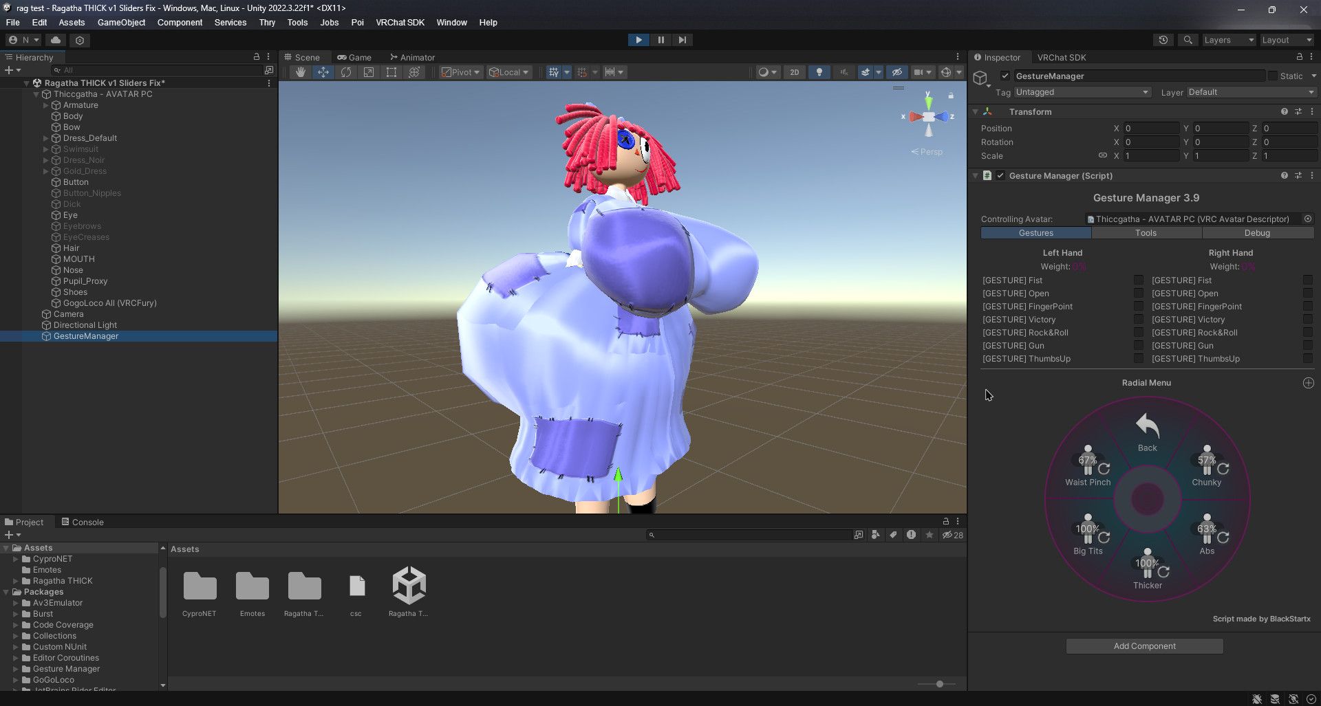Viewport: 1321px width, 706px height.
Task: Click the Add Component button
Action: point(1145,646)
